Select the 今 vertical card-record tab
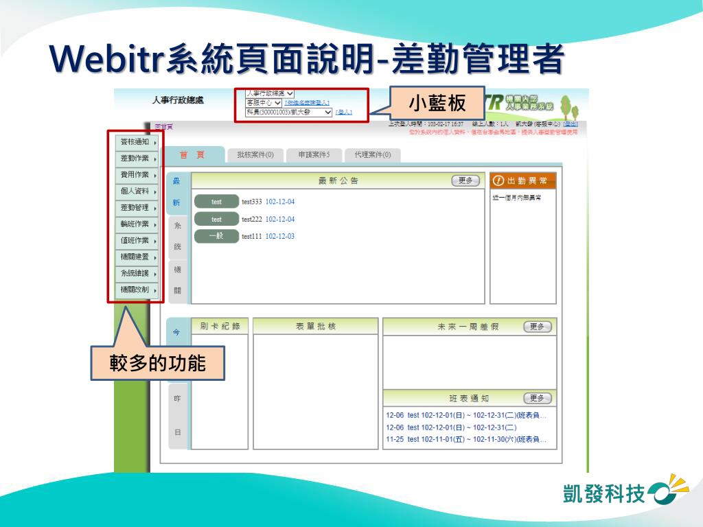The width and height of the screenshot is (703, 527). [x=176, y=333]
